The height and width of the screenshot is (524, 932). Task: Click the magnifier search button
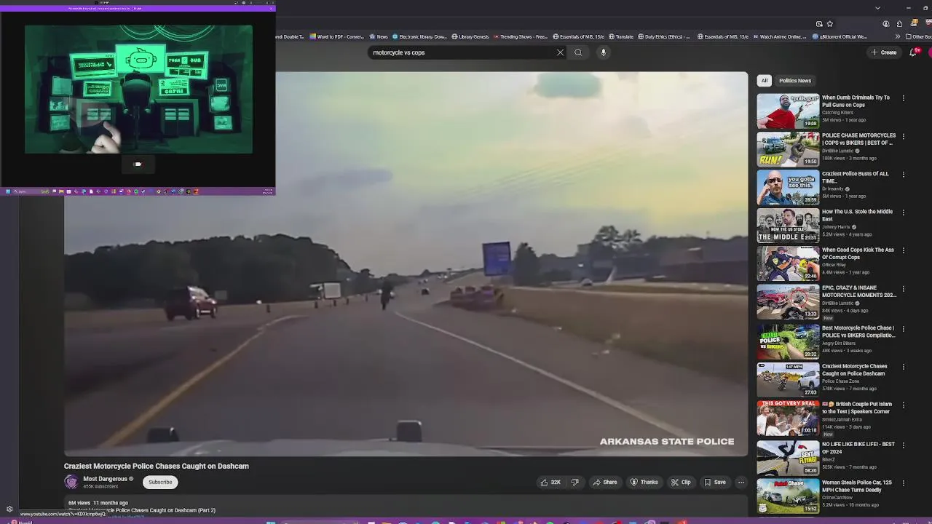(x=578, y=52)
